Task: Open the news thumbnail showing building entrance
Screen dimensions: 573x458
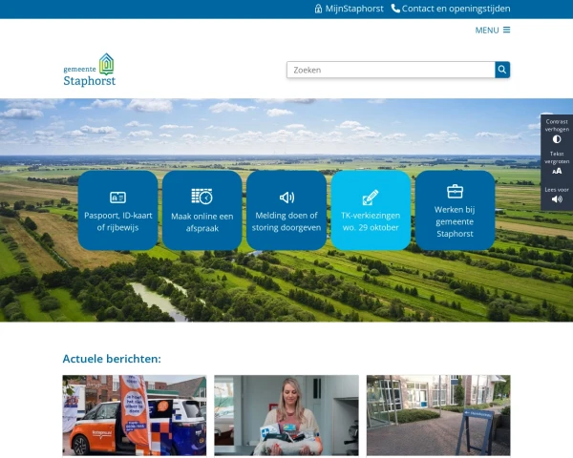Action: [x=438, y=415]
